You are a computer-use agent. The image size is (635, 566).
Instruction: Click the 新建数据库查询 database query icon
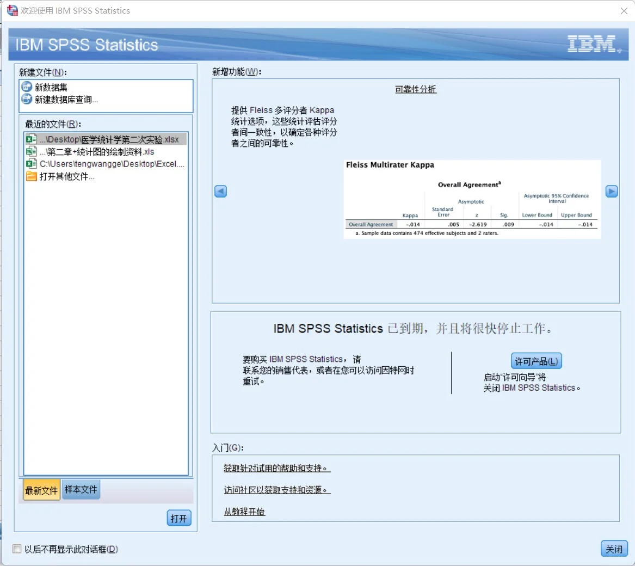coord(26,99)
